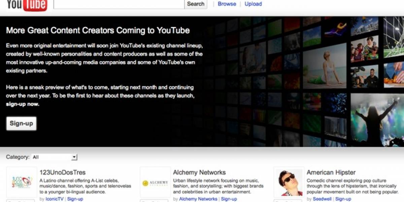404x202 pixels.
Task: Open the Browse link
Action: 227,4
